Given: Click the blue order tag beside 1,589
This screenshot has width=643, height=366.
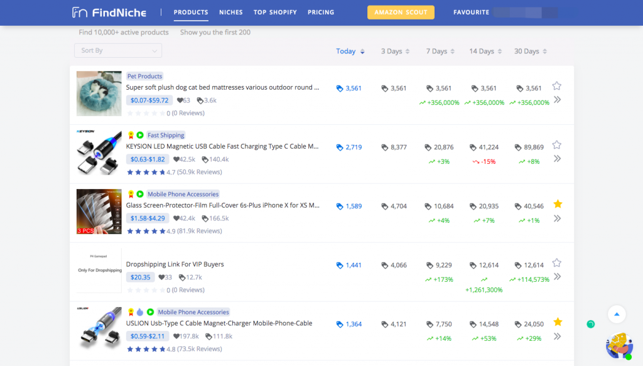Looking at the screenshot, I should pos(340,207).
